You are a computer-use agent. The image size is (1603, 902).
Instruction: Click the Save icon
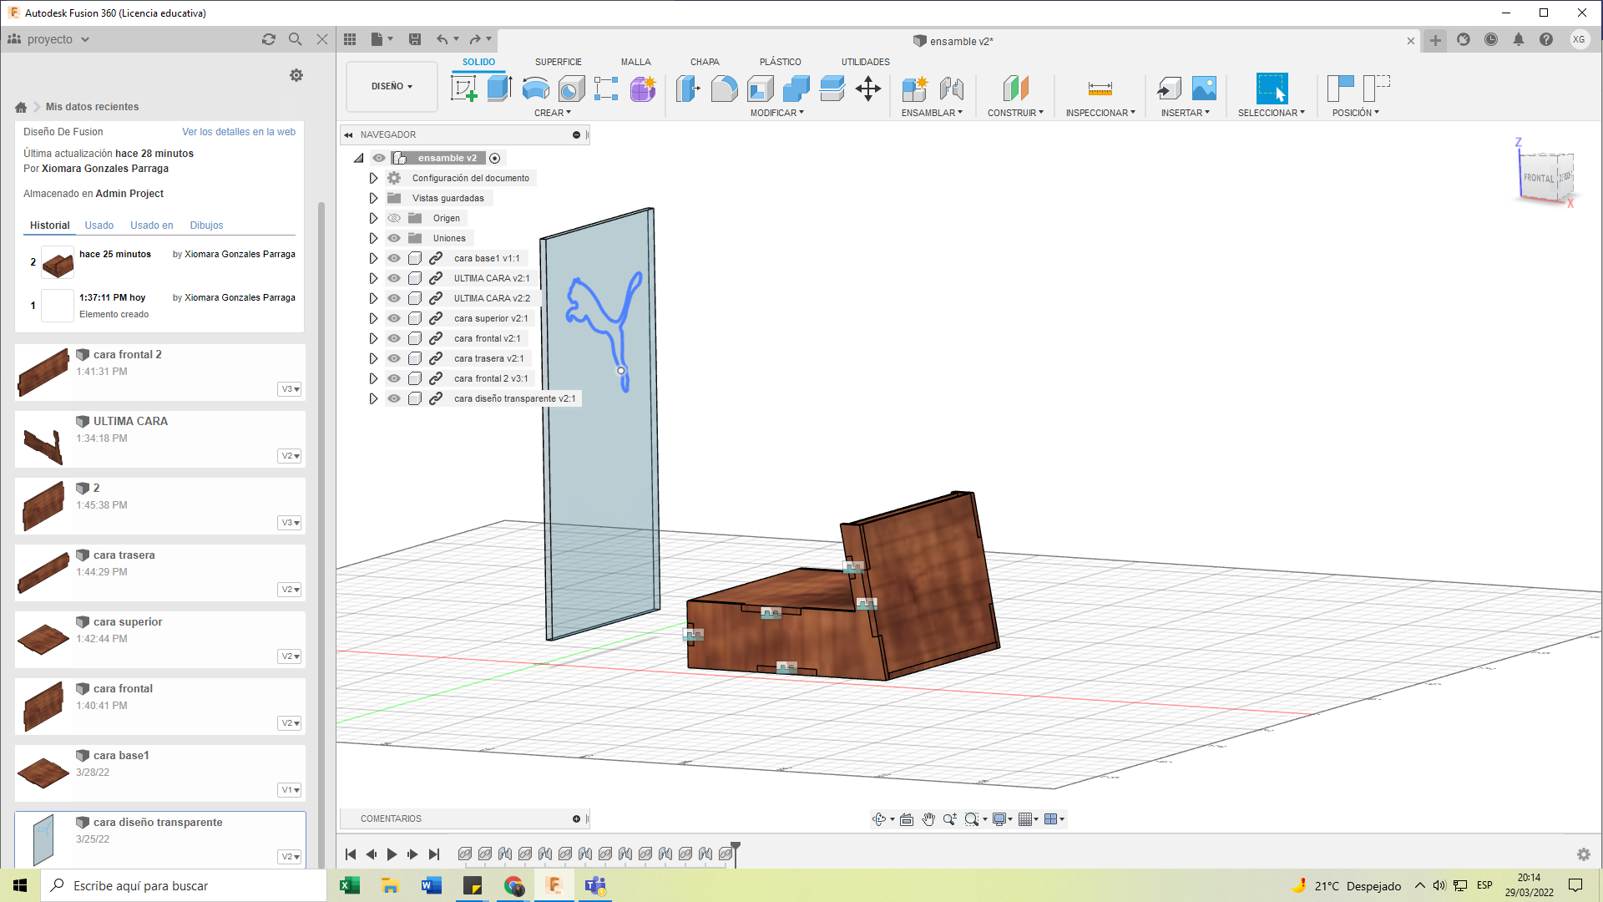415,39
